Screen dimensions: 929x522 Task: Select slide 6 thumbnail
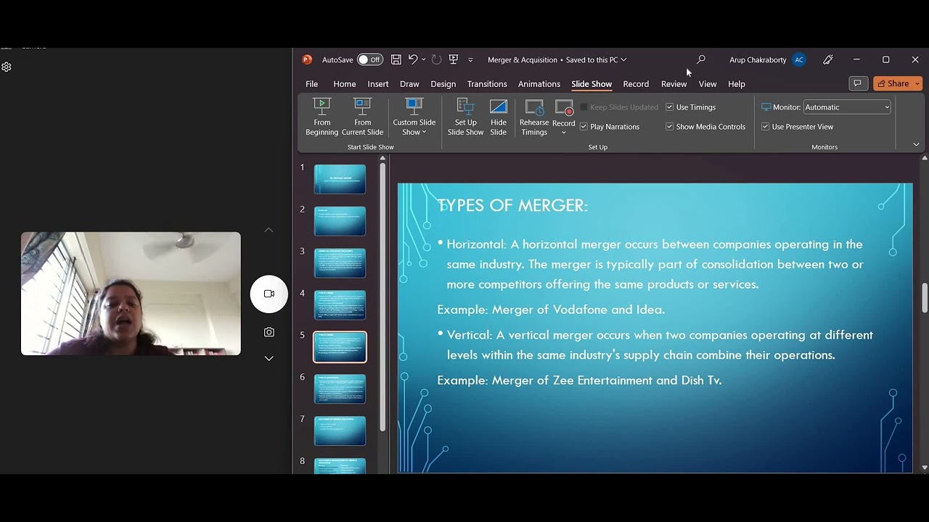coord(340,389)
